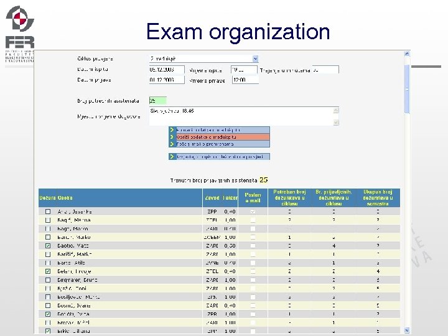Click the name Bago, Marko

(73, 229)
